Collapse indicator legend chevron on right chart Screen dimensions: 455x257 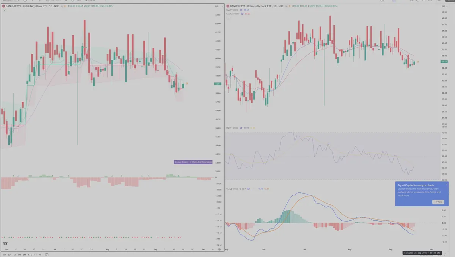[229, 18]
